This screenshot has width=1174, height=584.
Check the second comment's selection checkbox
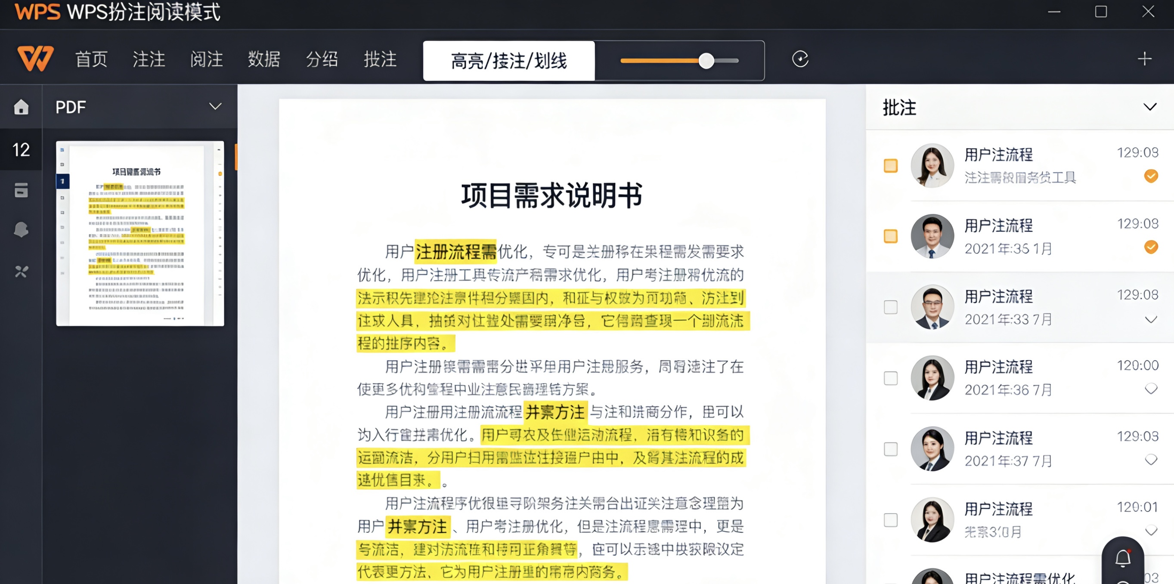click(x=892, y=236)
